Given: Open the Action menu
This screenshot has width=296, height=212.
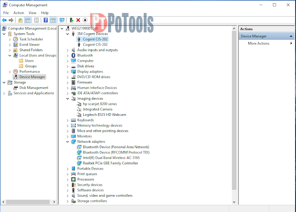Looking at the screenshot, I should point(18,13).
